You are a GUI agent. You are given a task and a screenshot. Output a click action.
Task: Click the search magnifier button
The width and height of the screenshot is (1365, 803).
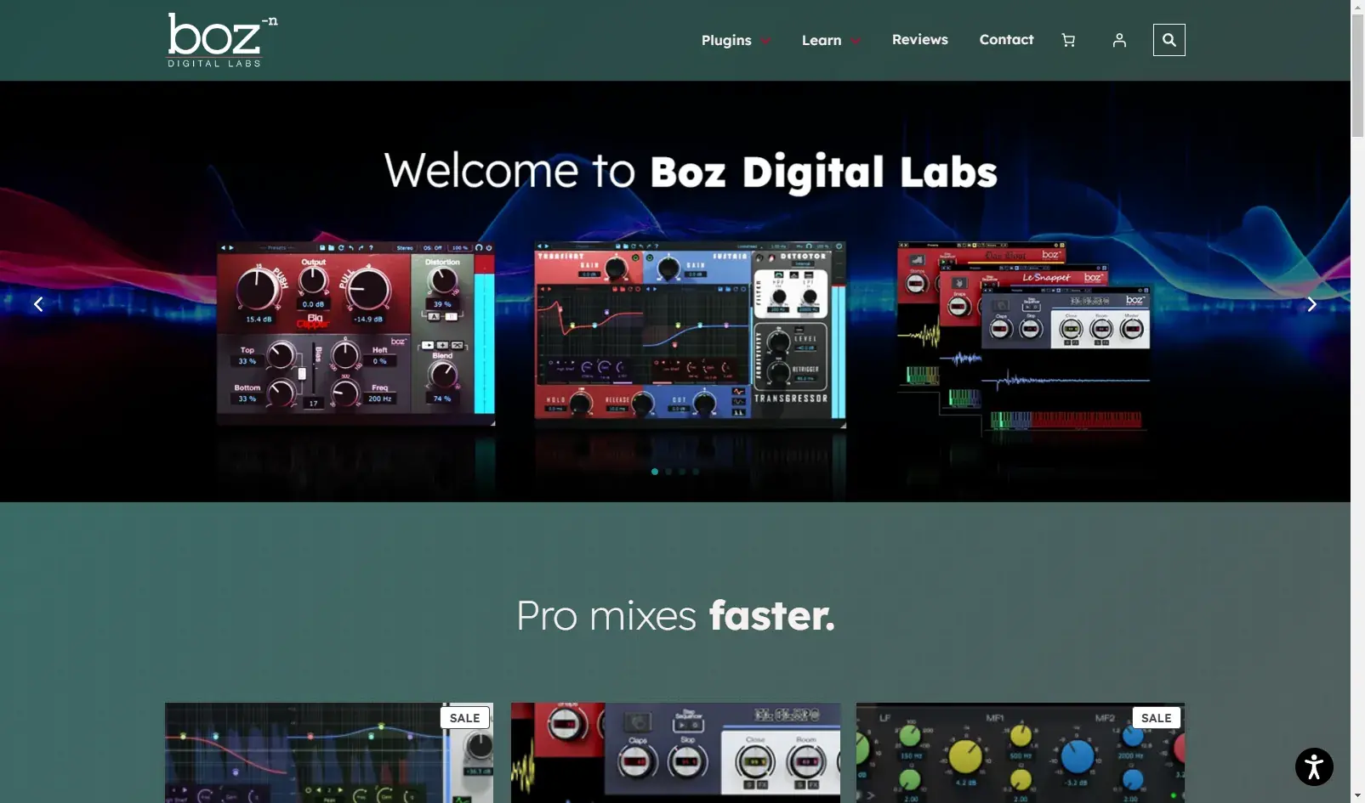pyautogui.click(x=1169, y=40)
